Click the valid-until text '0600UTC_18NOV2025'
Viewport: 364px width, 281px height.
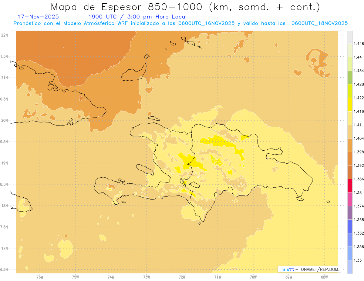(319, 23)
